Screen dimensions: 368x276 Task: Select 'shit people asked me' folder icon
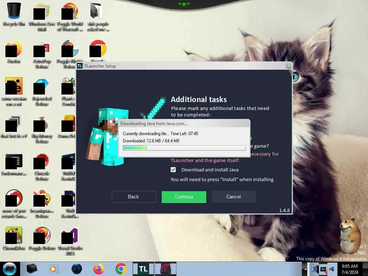(98, 17)
